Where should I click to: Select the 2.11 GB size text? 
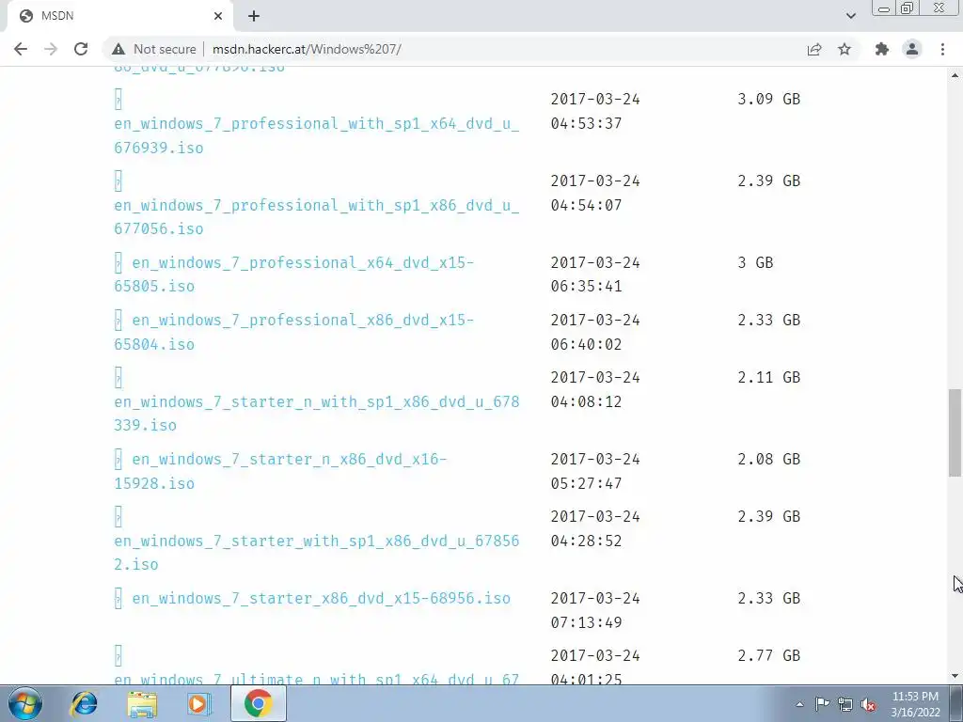click(769, 377)
